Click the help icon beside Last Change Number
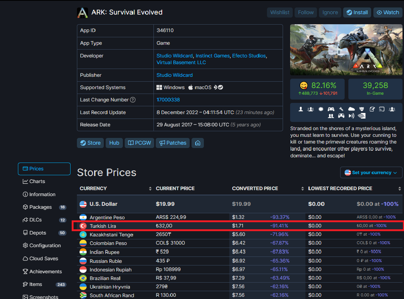The image size is (404, 299). [133, 100]
